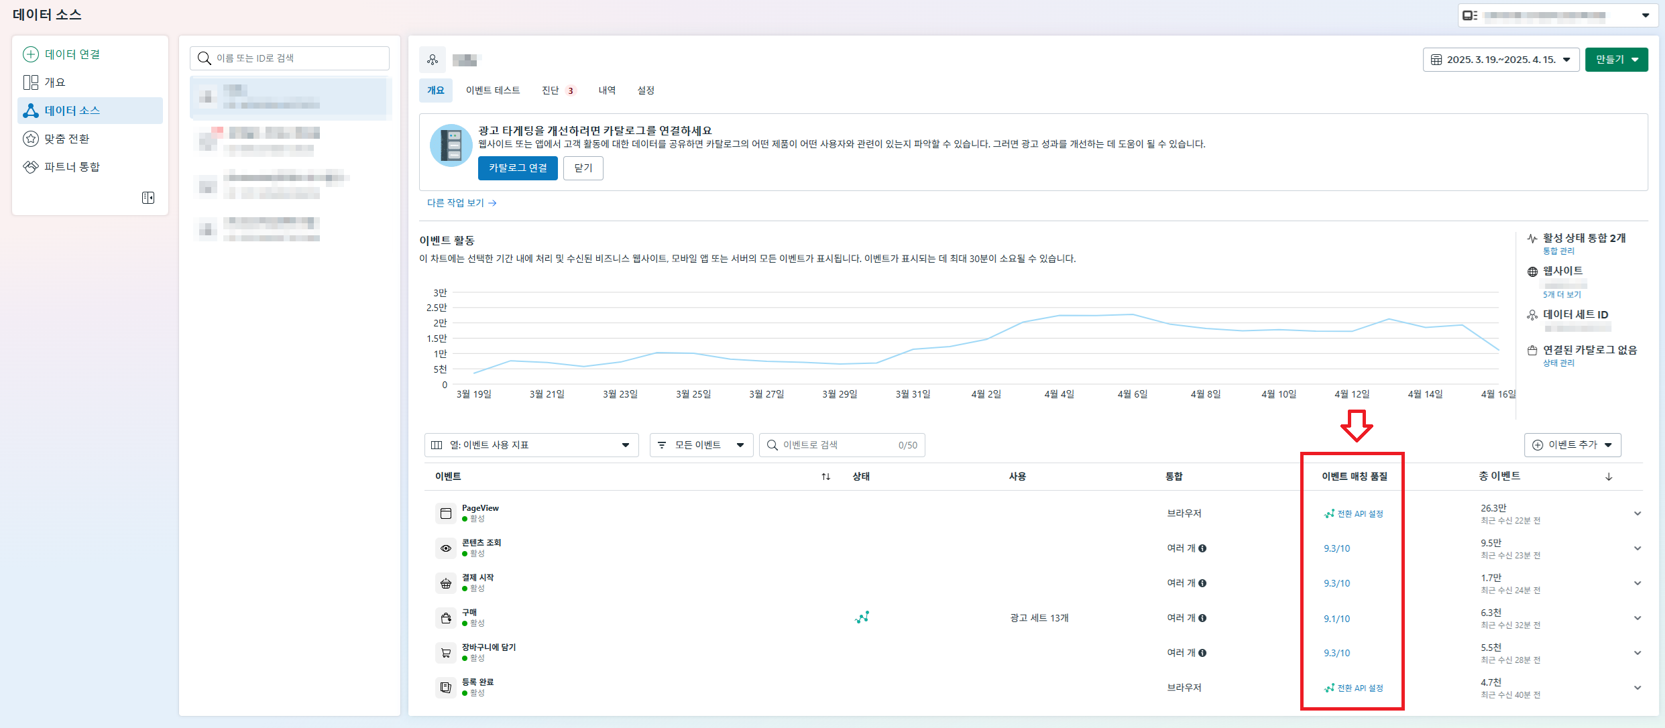The image size is (1665, 728).
Task: Click the PageView event browser icon
Action: tap(446, 513)
